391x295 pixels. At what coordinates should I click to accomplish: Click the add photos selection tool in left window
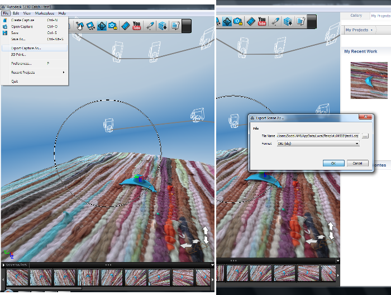tap(90, 26)
